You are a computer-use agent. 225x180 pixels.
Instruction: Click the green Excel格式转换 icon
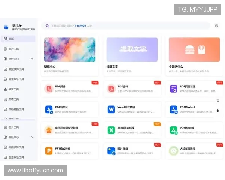111,130
